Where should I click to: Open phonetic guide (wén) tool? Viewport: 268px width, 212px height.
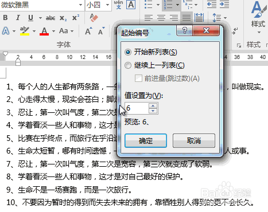(x=118, y=5)
